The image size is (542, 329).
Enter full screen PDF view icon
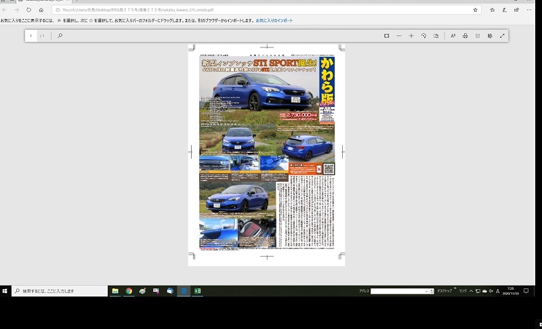(x=502, y=36)
